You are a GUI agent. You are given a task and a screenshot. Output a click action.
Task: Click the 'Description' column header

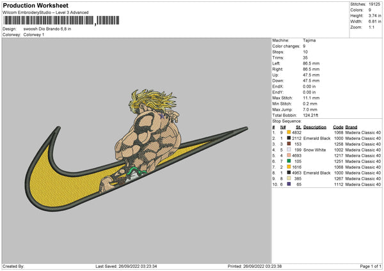(x=315, y=127)
